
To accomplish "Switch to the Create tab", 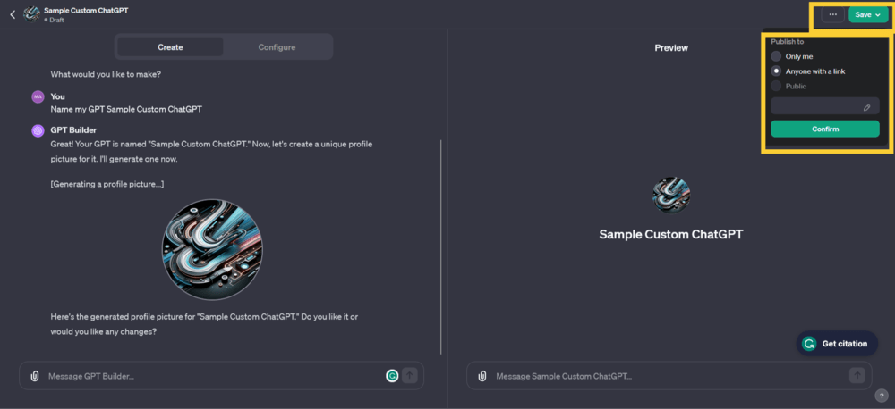I will (170, 47).
